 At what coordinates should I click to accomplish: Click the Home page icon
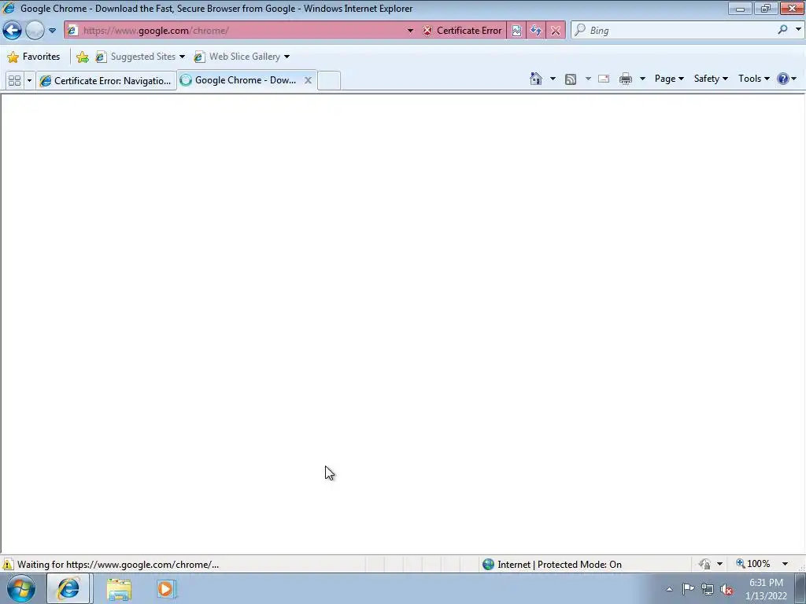pyautogui.click(x=536, y=79)
